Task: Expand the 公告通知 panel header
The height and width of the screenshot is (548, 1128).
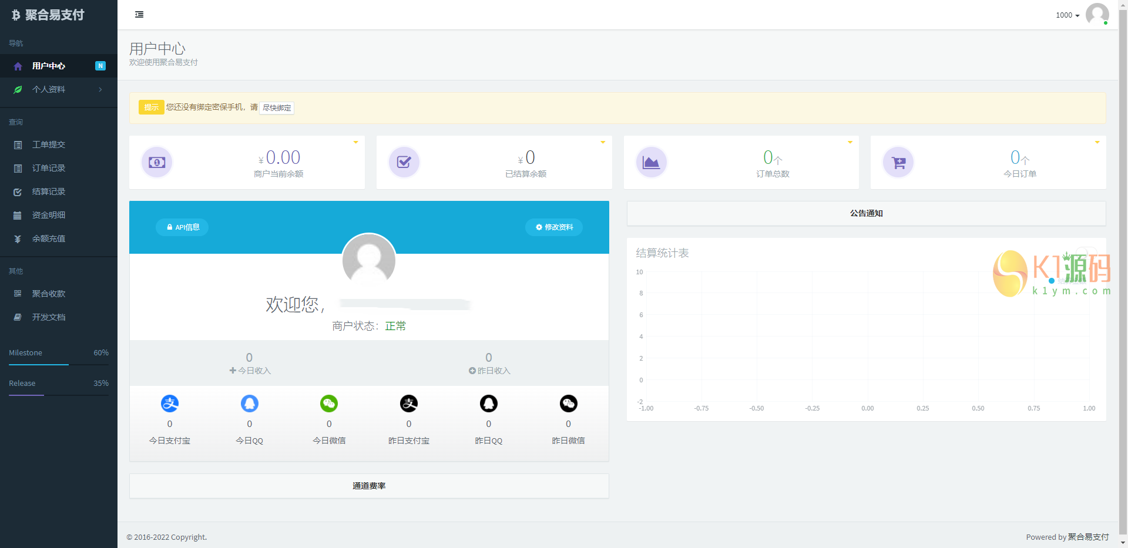Action: (867, 213)
